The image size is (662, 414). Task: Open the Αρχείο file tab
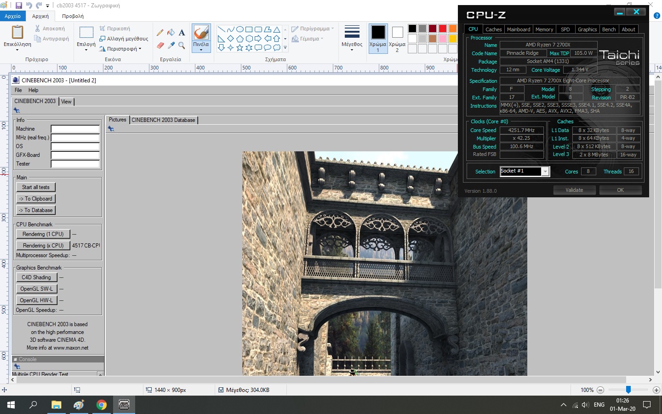[12, 16]
